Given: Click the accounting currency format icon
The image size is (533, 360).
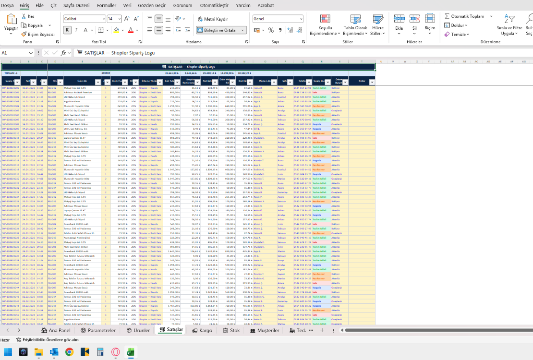Looking at the screenshot, I should tap(257, 30).
